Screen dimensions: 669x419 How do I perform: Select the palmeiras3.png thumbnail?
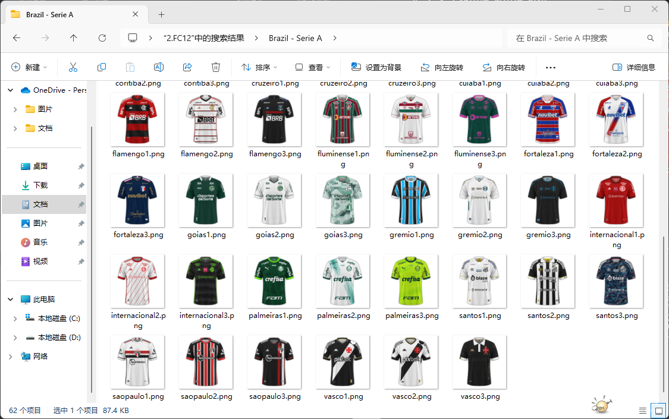(x=411, y=281)
